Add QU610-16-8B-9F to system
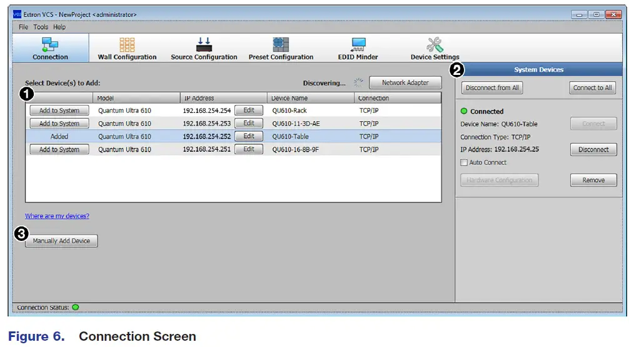Screen dimensions: 629x347 (59, 149)
